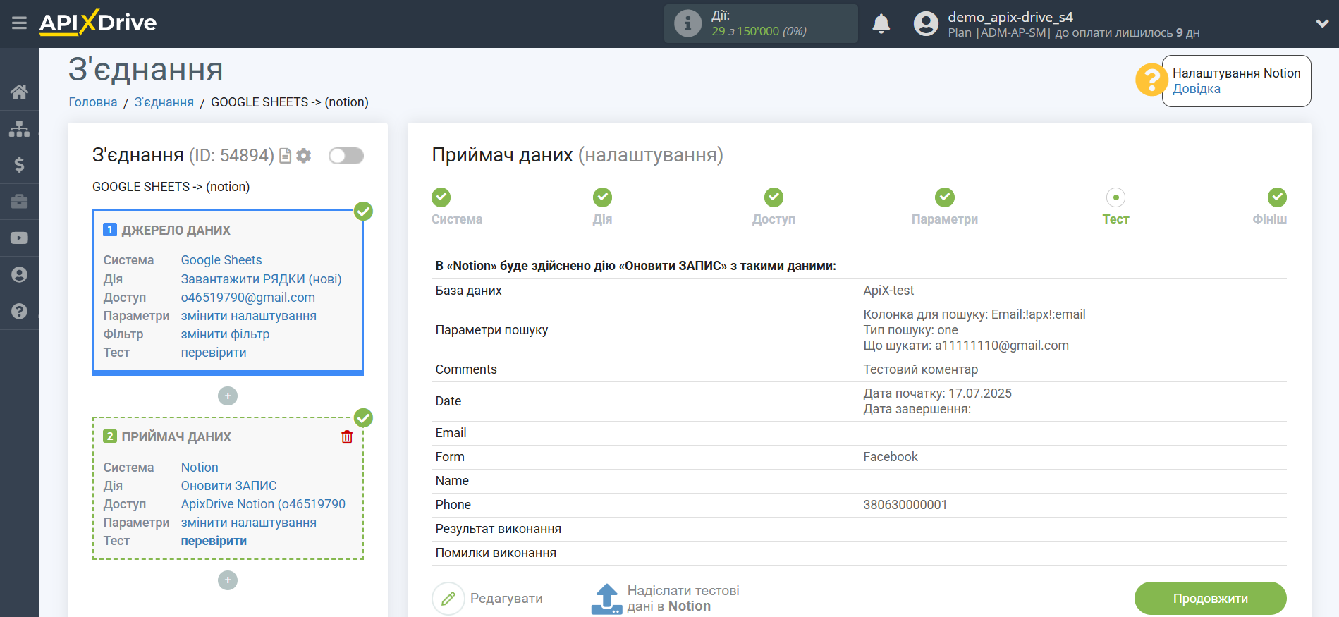
Task: Open profile sidebar icon
Action: 19,275
